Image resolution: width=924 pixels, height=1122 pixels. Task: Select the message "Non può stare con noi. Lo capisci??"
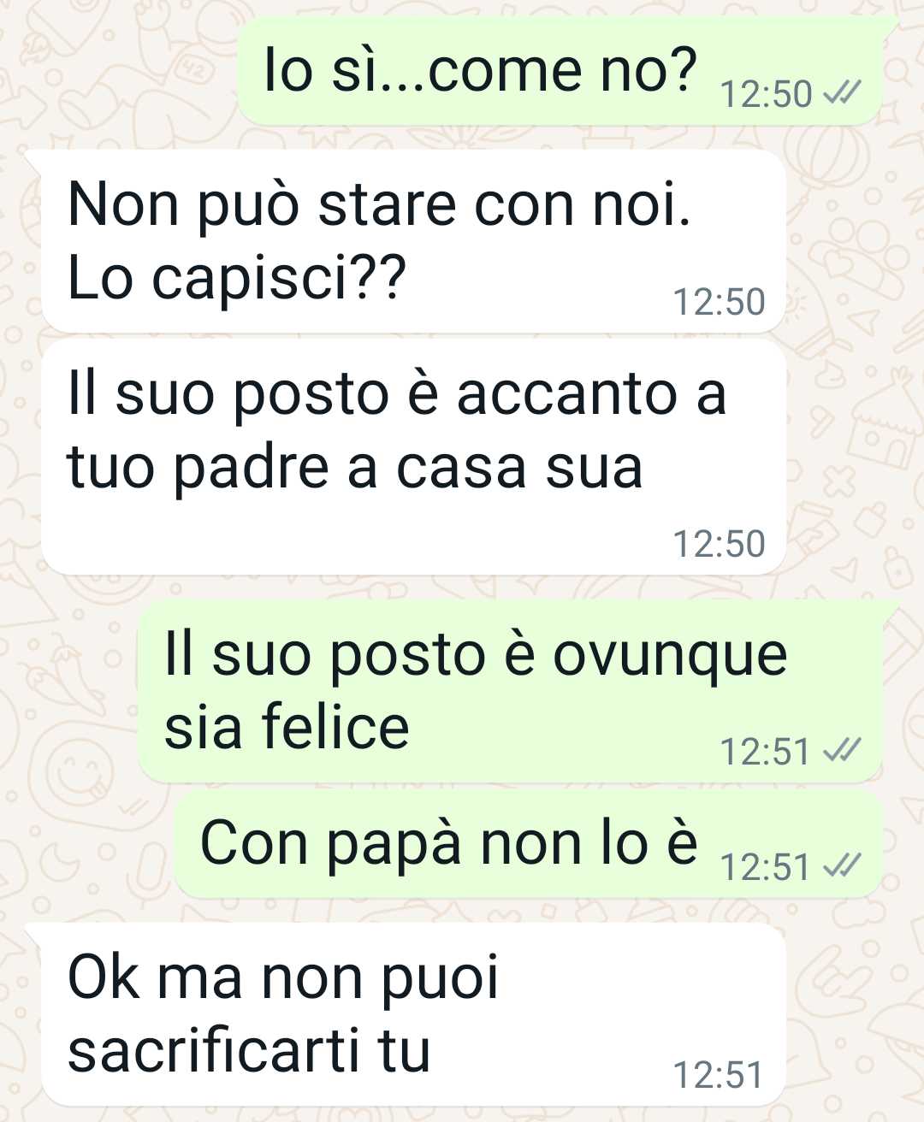point(414,241)
